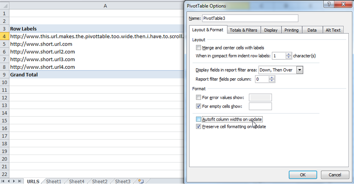
Task: Click the first-sheet navigation arrow
Action: tap(3, 181)
